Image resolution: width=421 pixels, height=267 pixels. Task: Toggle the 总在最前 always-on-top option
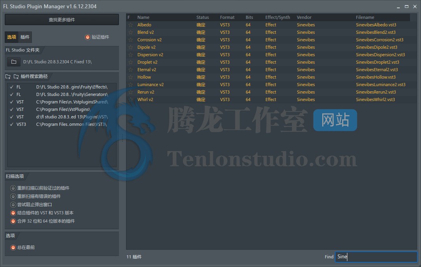click(x=13, y=247)
